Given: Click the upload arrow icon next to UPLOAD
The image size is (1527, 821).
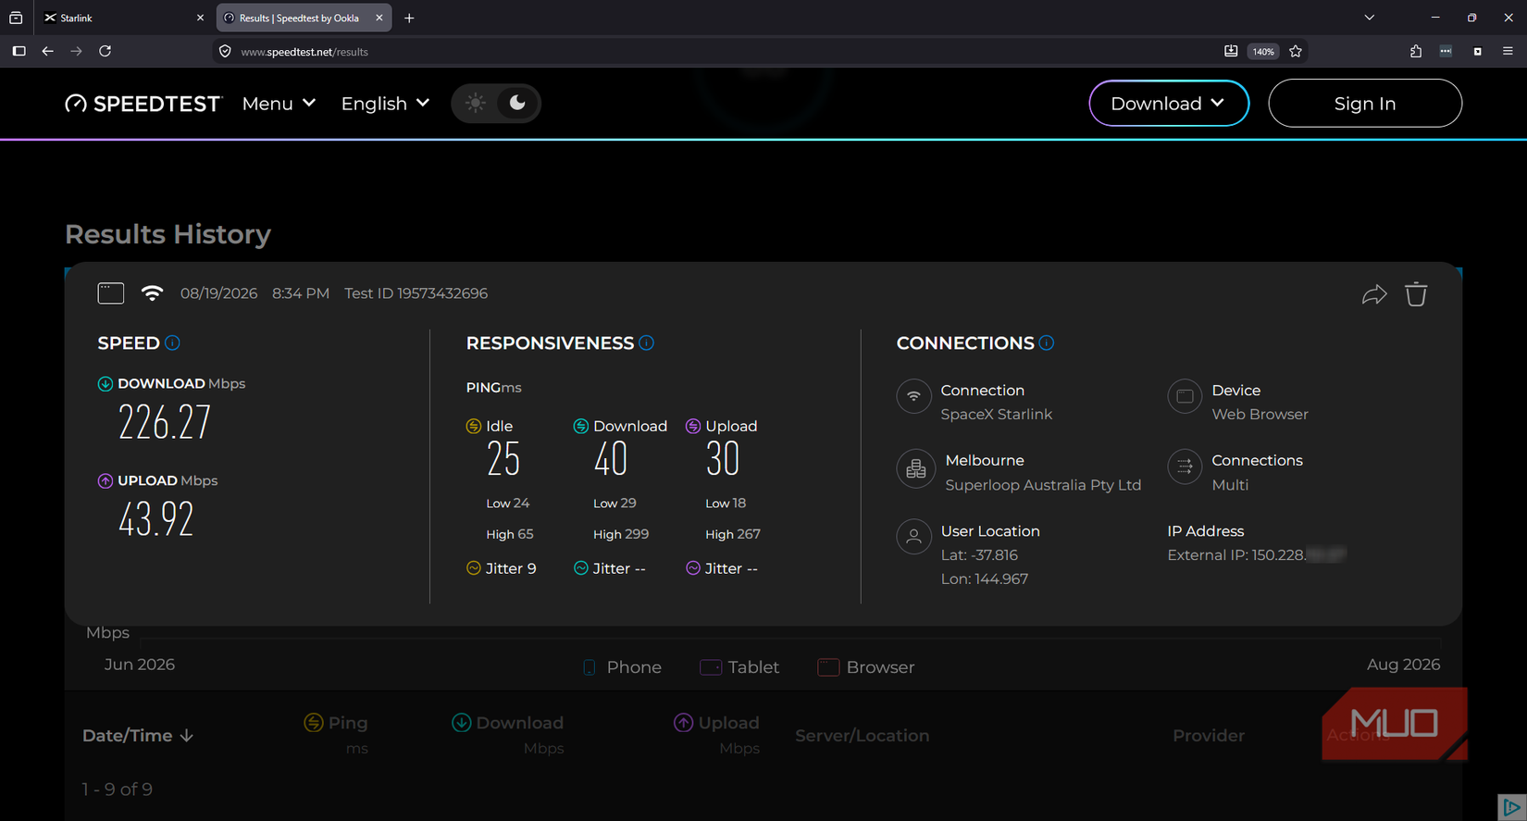Looking at the screenshot, I should coord(106,481).
